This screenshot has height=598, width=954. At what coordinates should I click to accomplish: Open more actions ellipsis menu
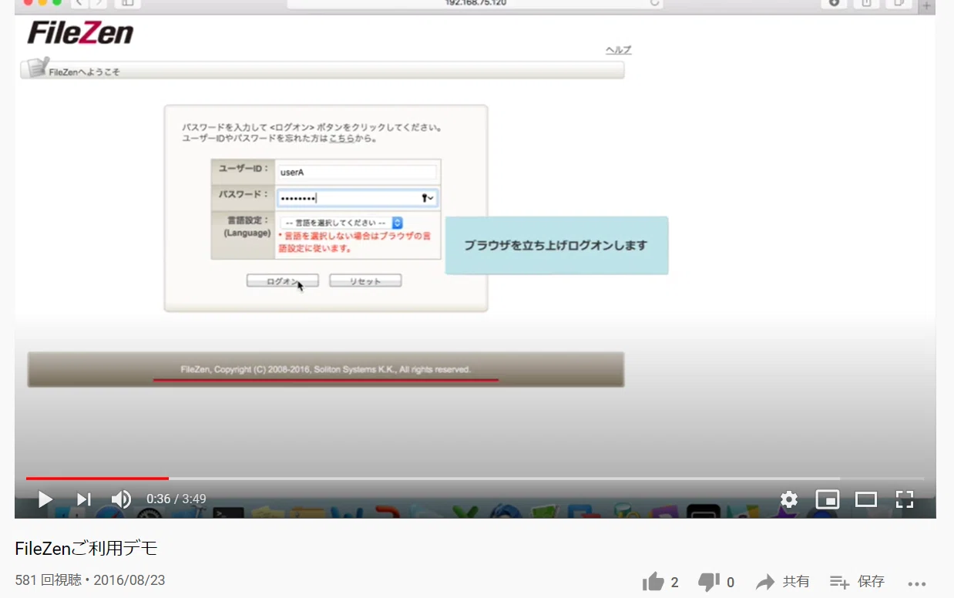(916, 583)
